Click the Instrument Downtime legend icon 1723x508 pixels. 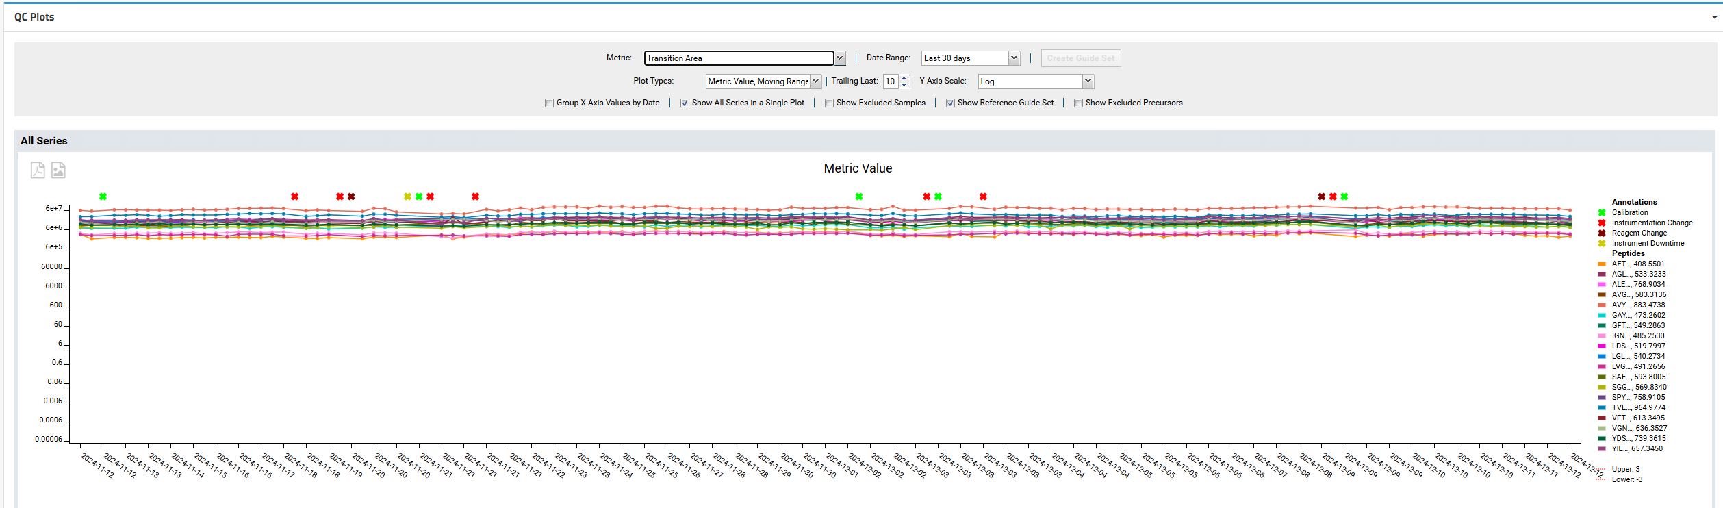(1602, 243)
